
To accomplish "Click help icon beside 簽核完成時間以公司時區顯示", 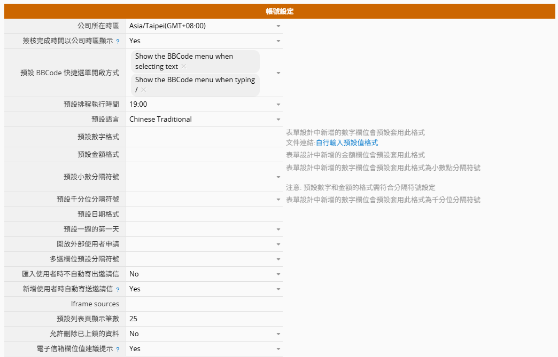I will (118, 41).
